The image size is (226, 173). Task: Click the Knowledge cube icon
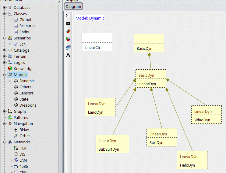tap(10, 69)
